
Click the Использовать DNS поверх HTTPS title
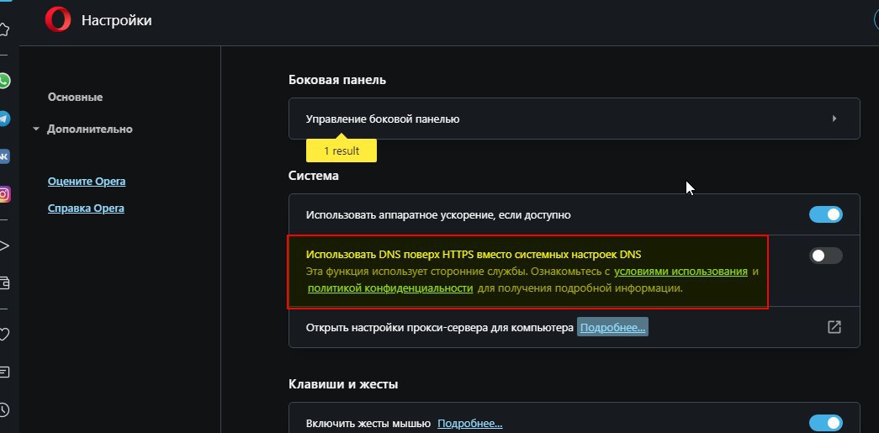click(x=474, y=254)
